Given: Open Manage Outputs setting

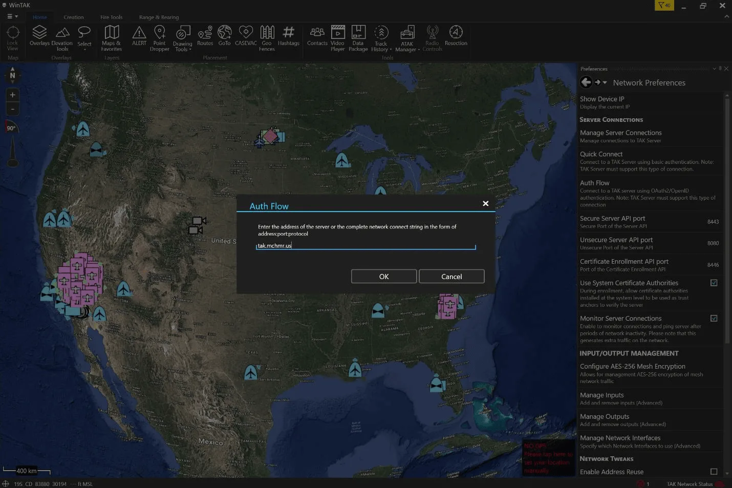Looking at the screenshot, I should 650,420.
